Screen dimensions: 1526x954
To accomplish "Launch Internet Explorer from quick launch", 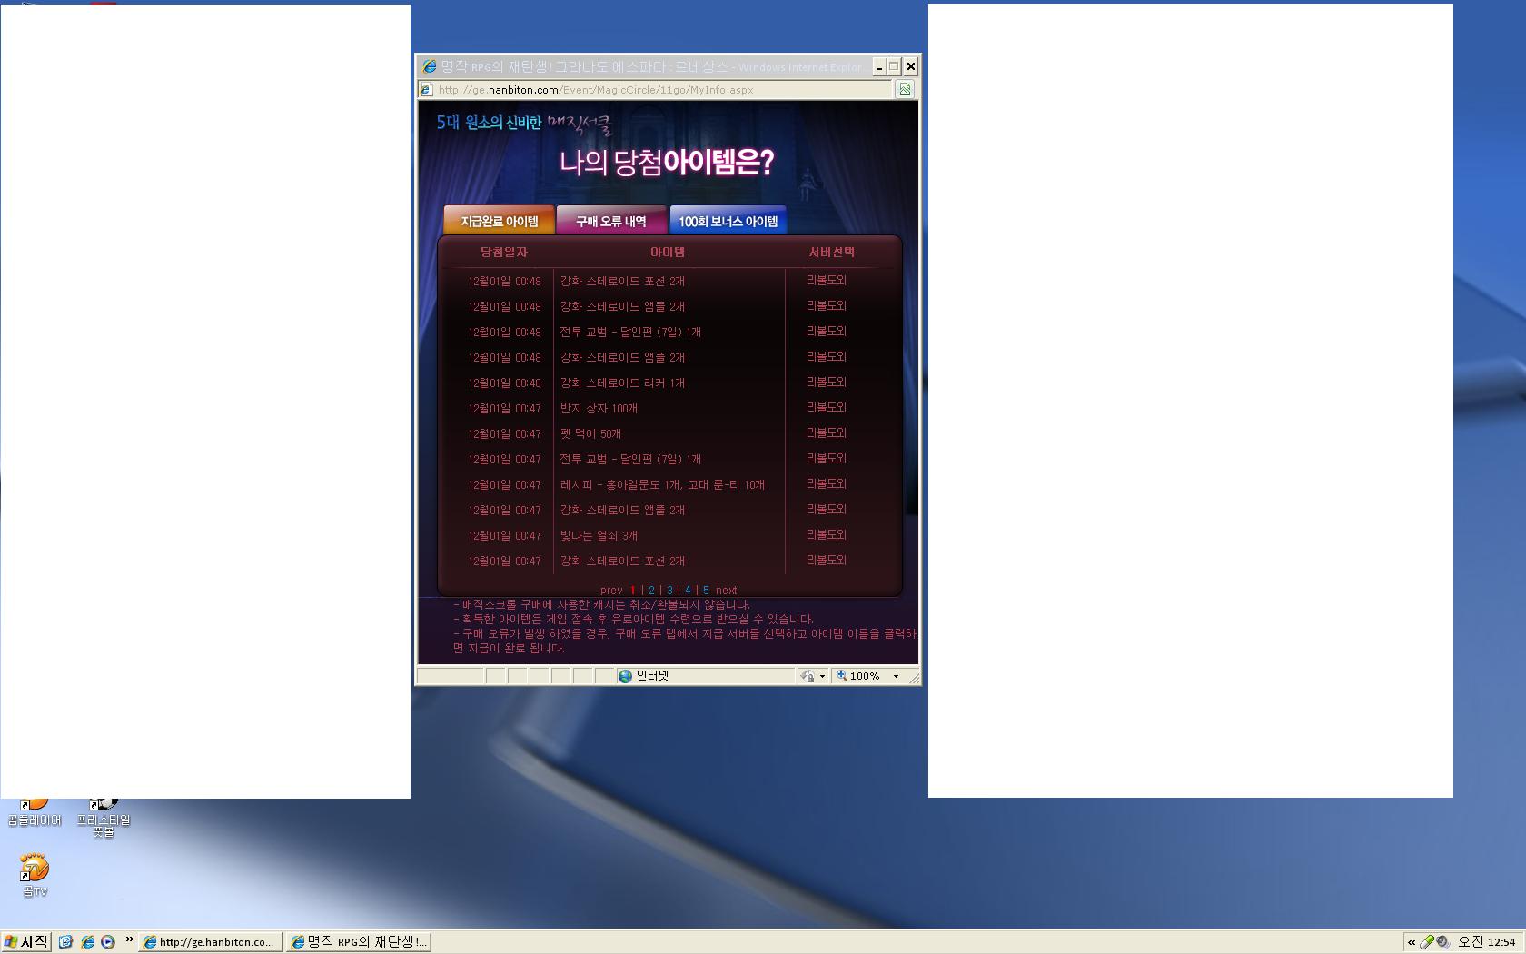I will 87,942.
